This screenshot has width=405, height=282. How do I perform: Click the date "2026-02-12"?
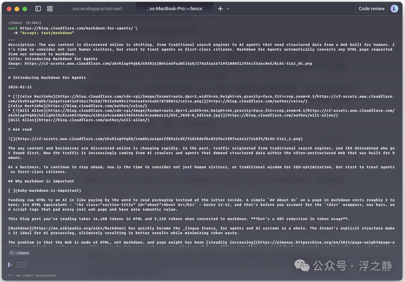pos(20,87)
